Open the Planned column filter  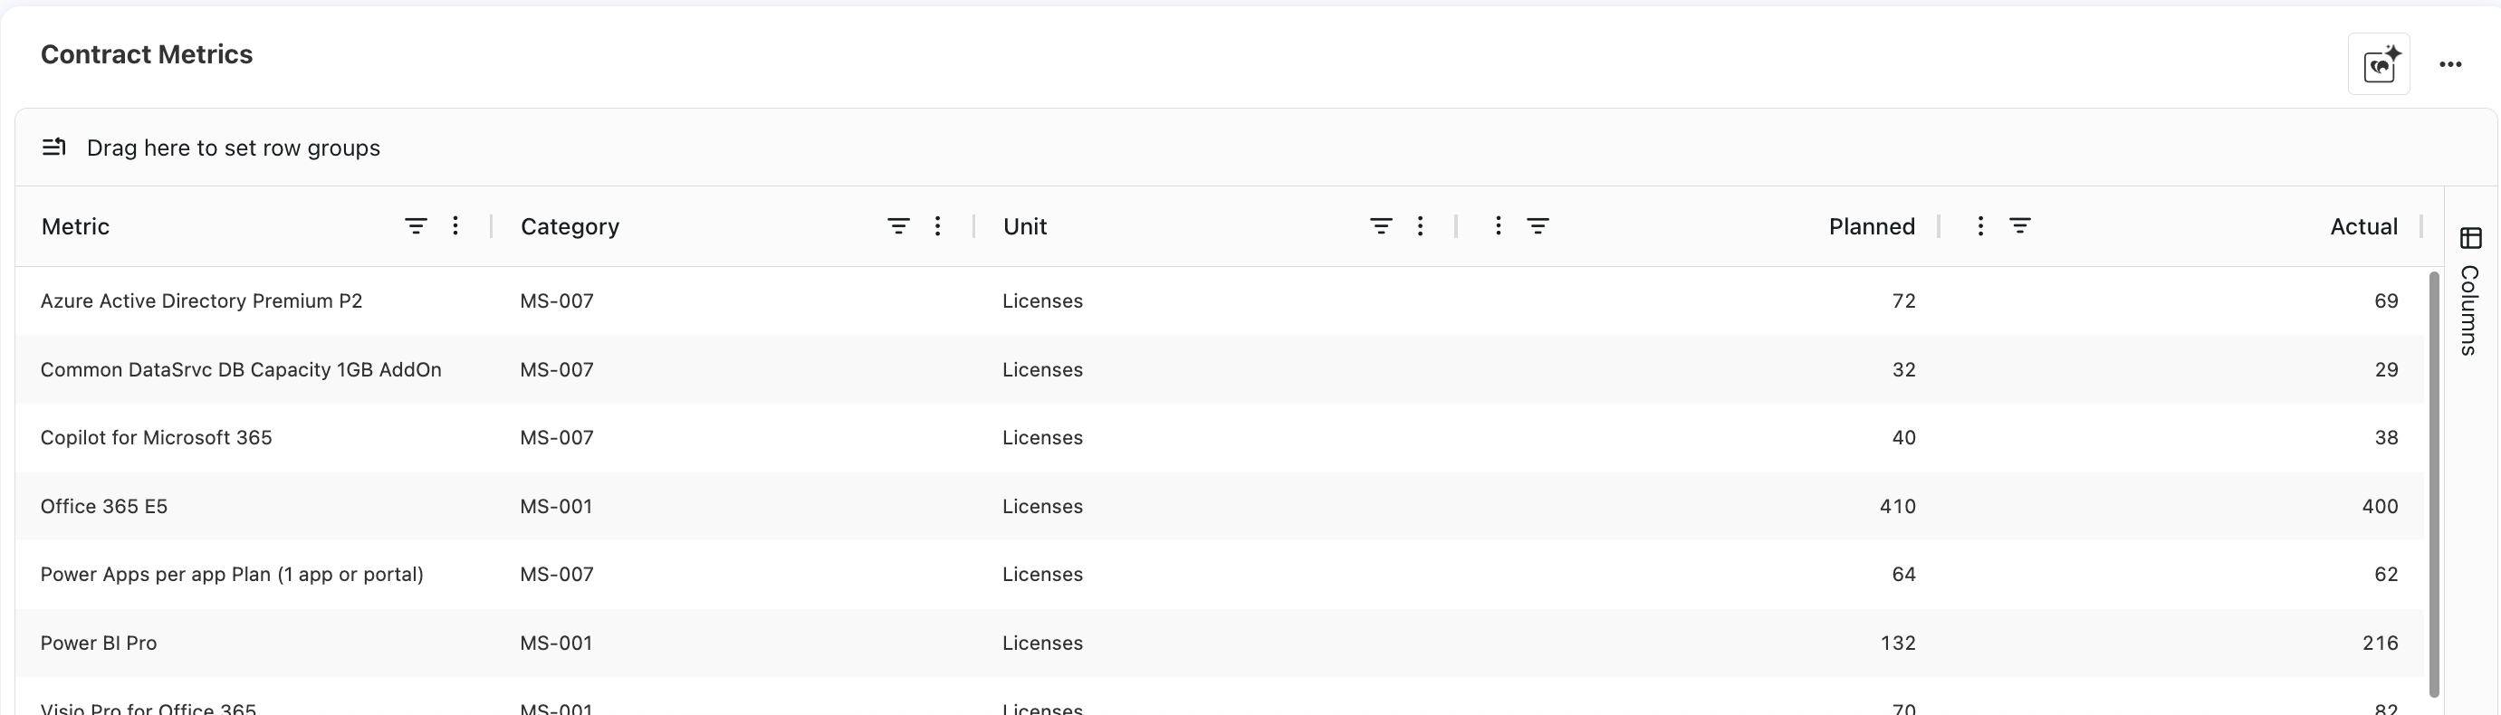click(1538, 226)
